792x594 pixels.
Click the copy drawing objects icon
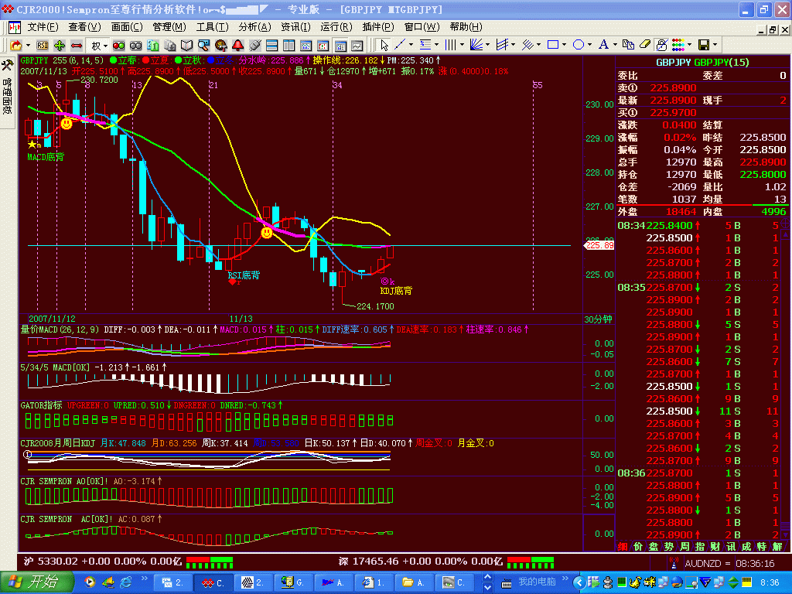click(628, 45)
